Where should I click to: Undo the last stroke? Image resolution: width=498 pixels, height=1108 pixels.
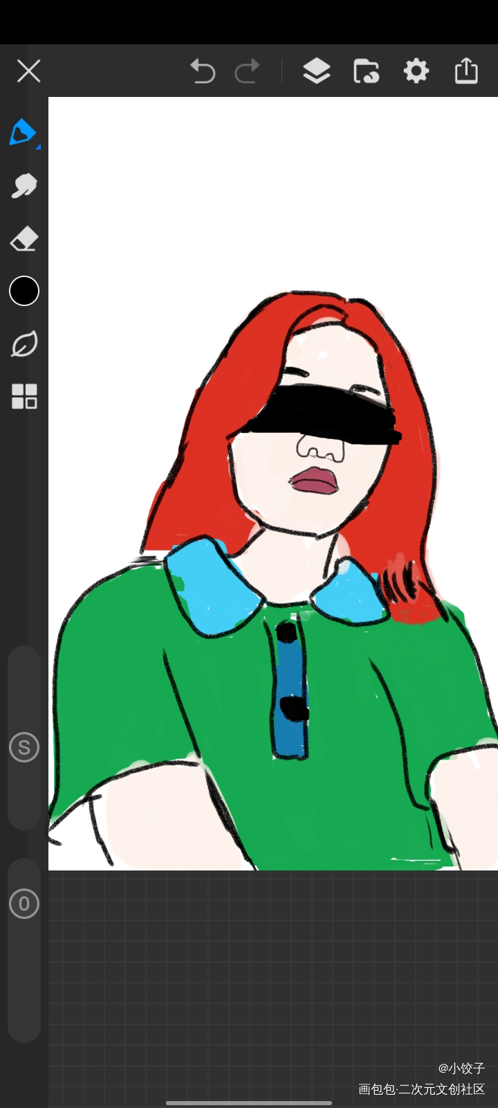(203, 71)
